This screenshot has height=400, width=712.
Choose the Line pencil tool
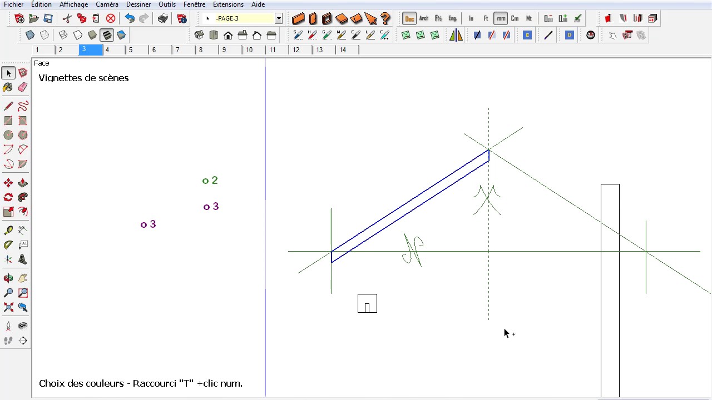[x=8, y=106]
